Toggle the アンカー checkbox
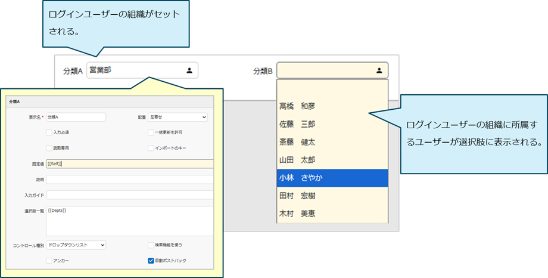The height and width of the screenshot is (278, 548). pyautogui.click(x=49, y=260)
